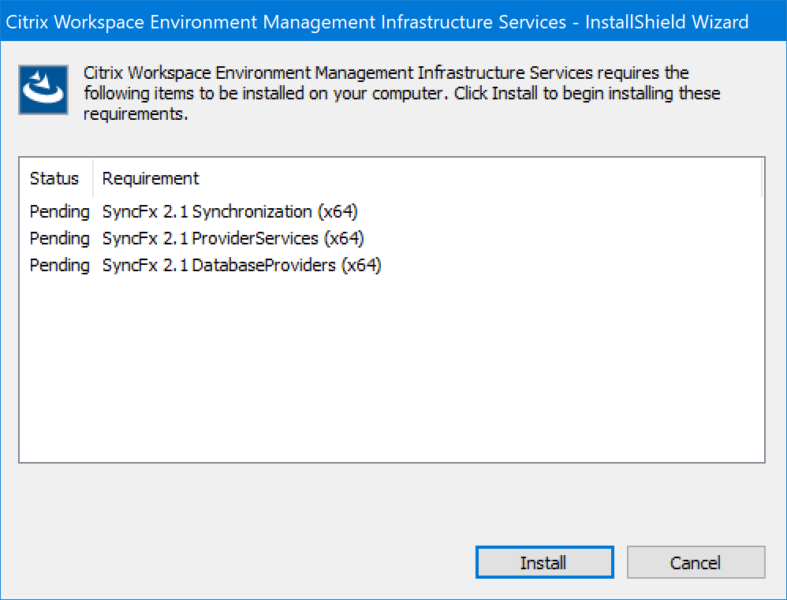The image size is (787, 600).
Task: Click "SyncFx 2.1" in the DatabaseProviders row
Action: pyautogui.click(x=145, y=266)
